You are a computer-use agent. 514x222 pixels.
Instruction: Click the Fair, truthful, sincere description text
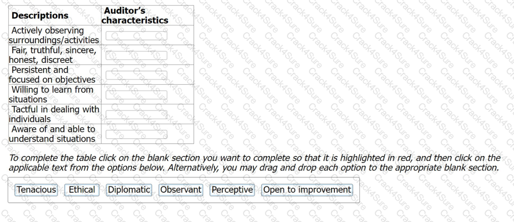click(x=53, y=55)
